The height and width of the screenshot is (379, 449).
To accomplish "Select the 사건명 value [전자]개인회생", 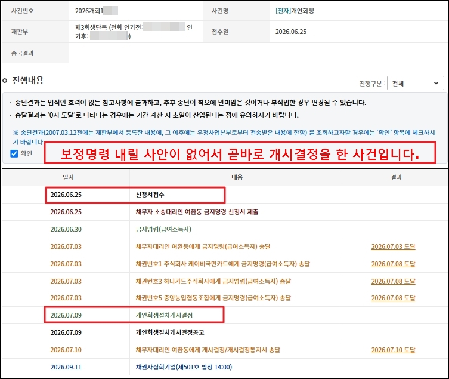I will click(295, 11).
